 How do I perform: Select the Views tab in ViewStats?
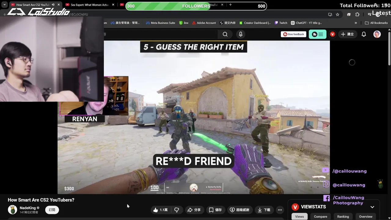(x=299, y=217)
